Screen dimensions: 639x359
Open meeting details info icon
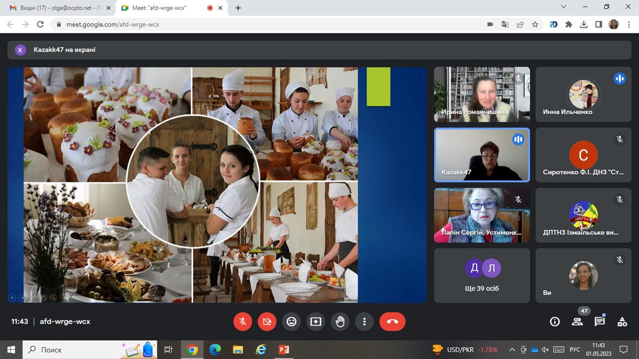coord(555,322)
